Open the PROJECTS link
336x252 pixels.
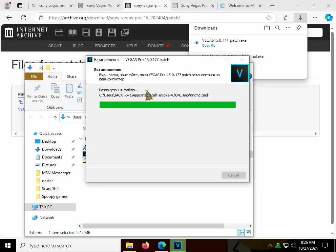pyautogui.click(x=105, y=46)
